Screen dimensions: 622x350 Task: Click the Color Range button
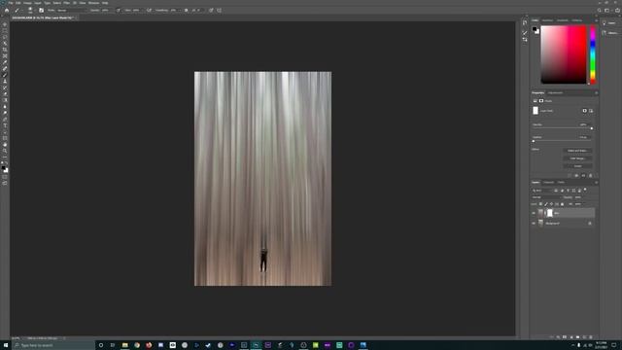point(577,158)
